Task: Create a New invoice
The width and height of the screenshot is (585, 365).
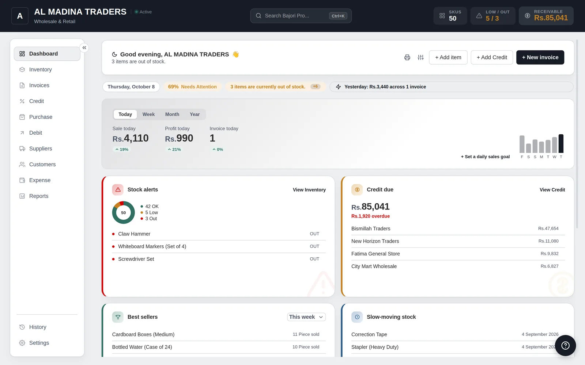Action: [540, 57]
